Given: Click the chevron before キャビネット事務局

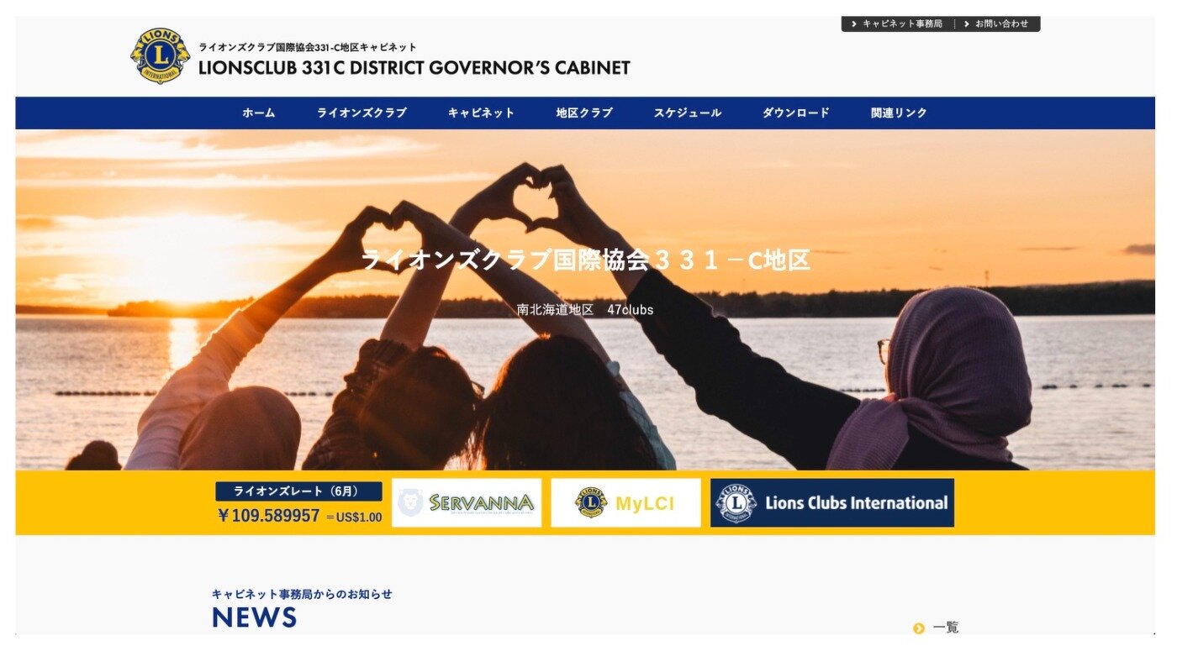Looking at the screenshot, I should 854,24.
